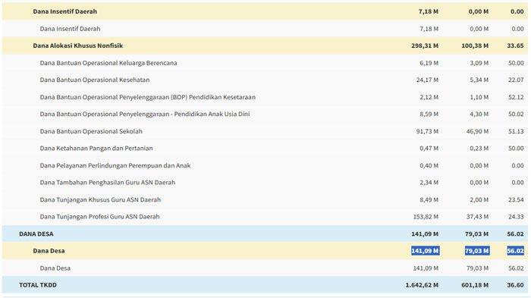This screenshot has height=298, width=531.
Task: Select the '153,82 M' budget value
Action: tap(426, 216)
